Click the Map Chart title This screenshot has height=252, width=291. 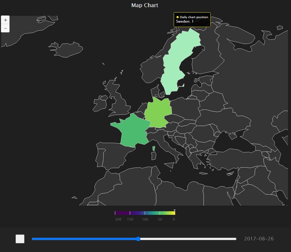(145, 5)
